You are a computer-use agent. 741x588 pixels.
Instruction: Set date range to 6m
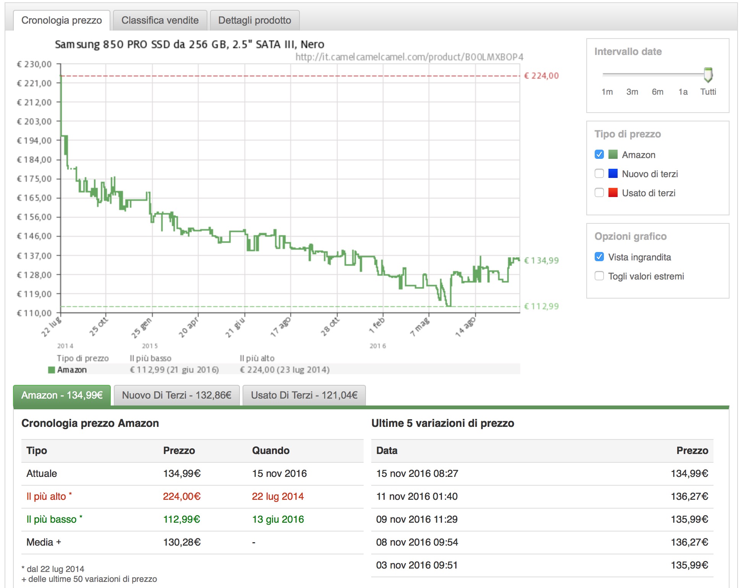tap(657, 92)
